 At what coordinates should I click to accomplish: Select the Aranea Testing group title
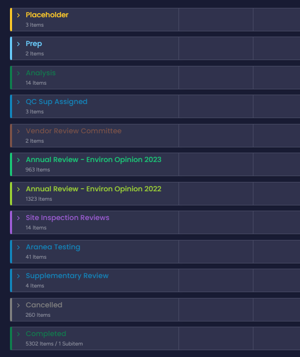coord(53,247)
